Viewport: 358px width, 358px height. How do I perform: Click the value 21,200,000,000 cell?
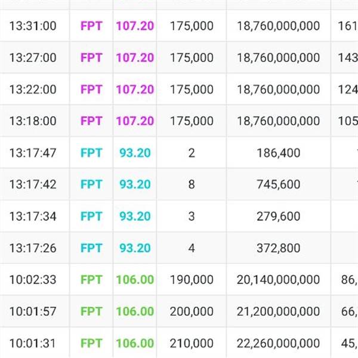pyautogui.click(x=278, y=311)
